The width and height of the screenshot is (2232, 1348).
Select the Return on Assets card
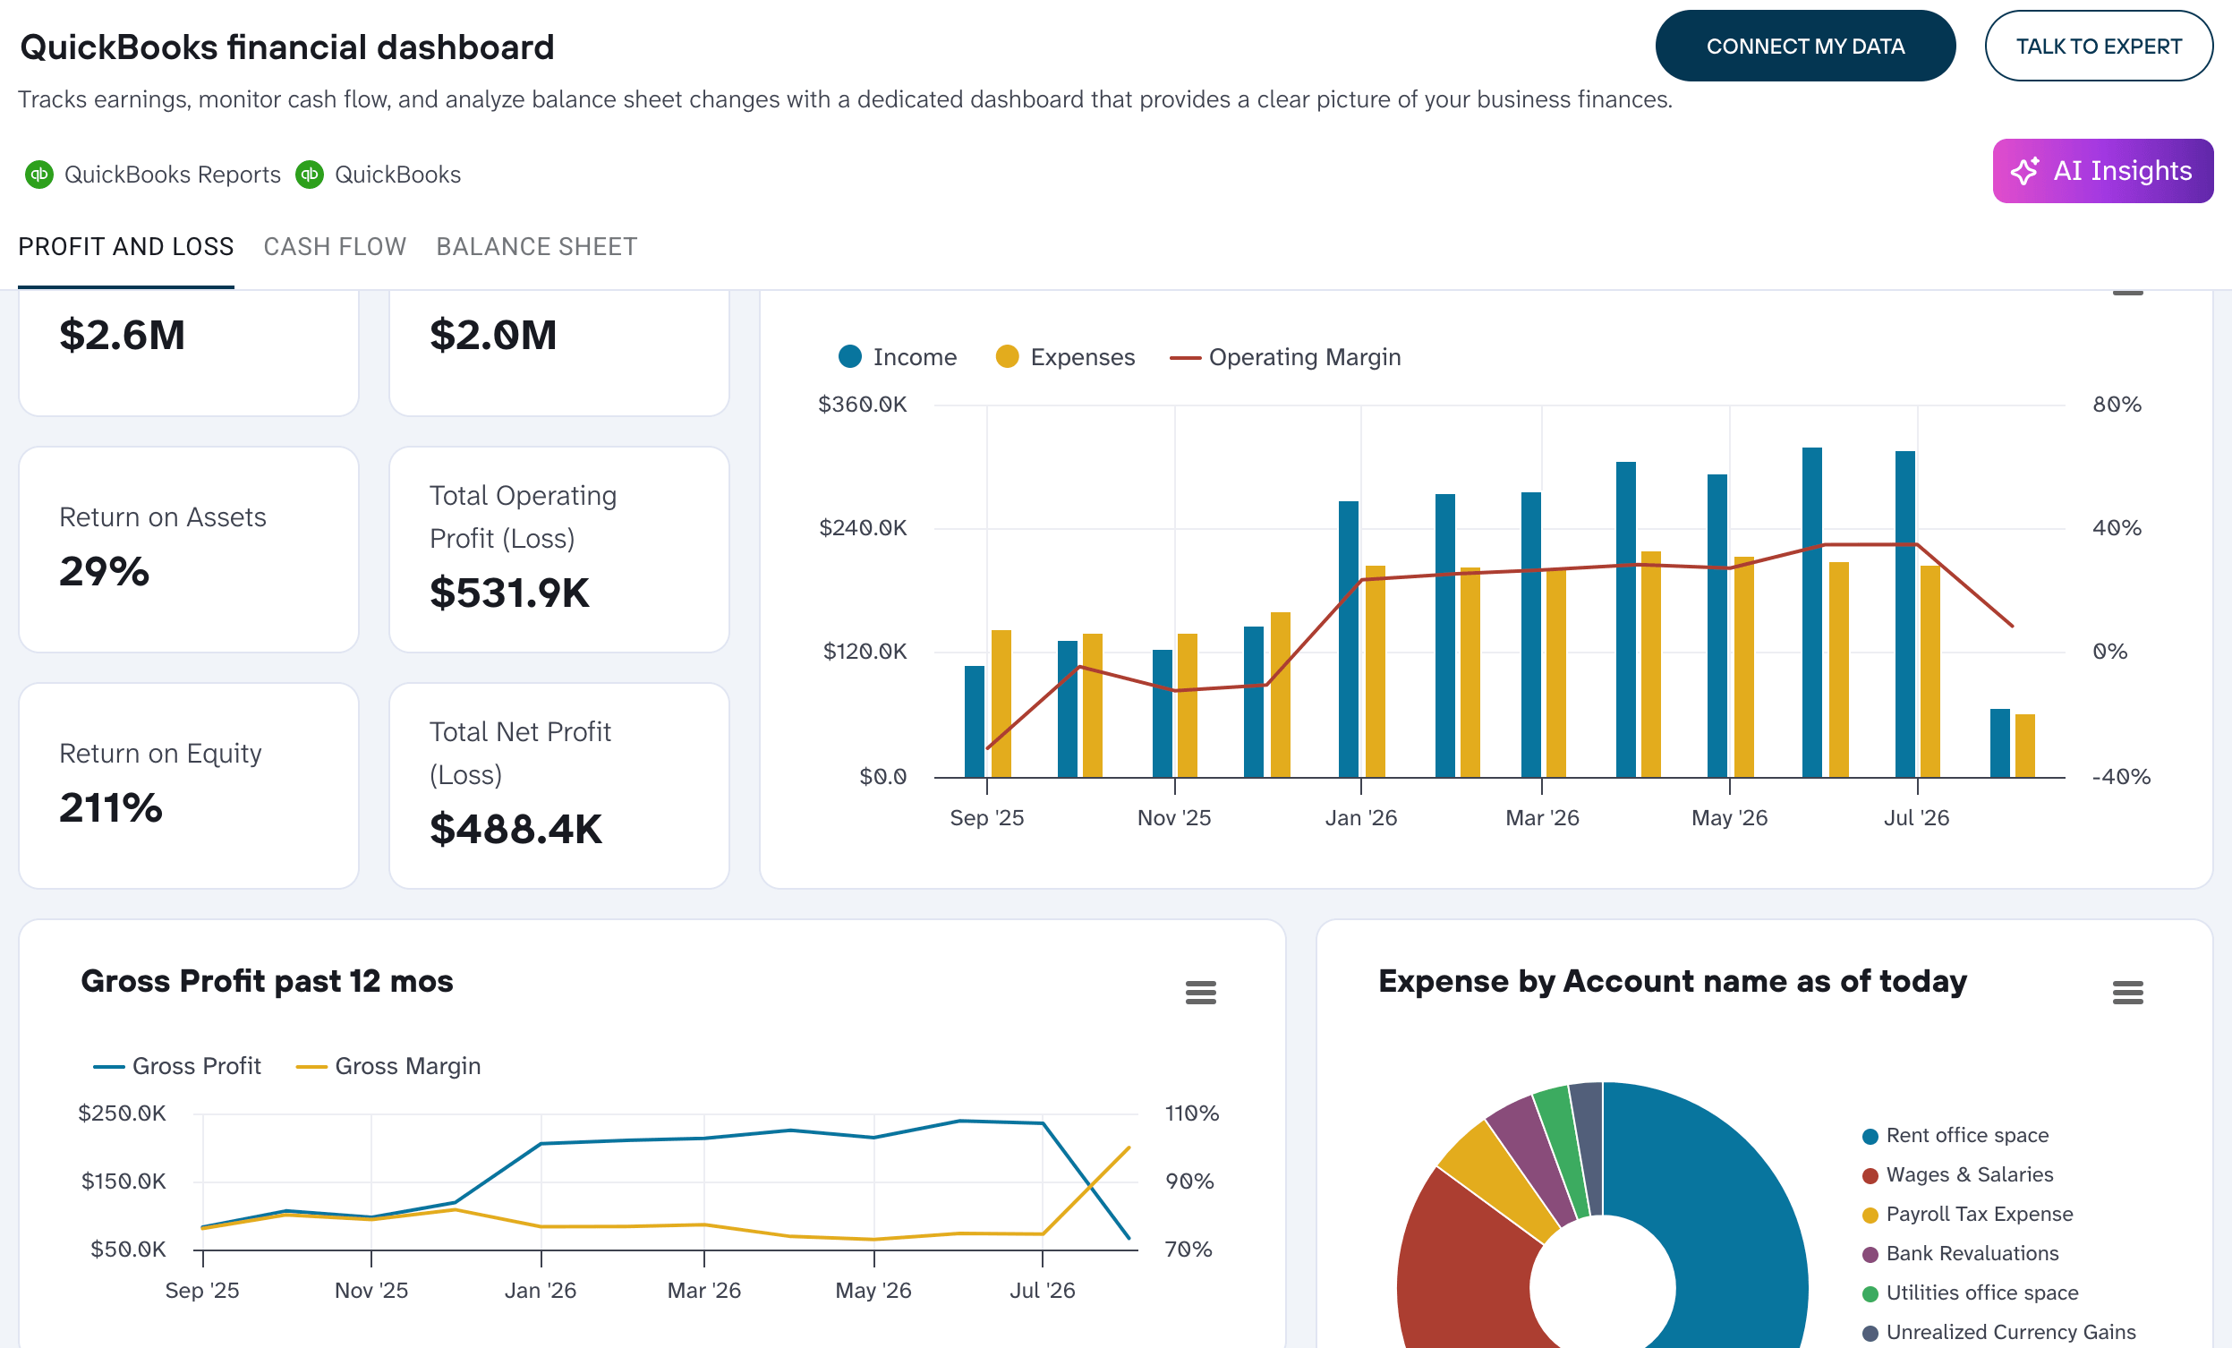(x=189, y=549)
